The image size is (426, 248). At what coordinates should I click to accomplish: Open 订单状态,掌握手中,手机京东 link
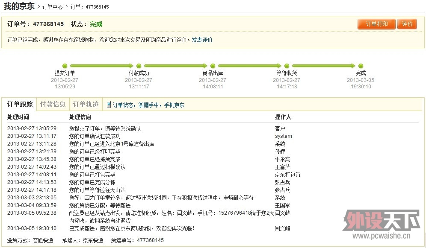148,105
